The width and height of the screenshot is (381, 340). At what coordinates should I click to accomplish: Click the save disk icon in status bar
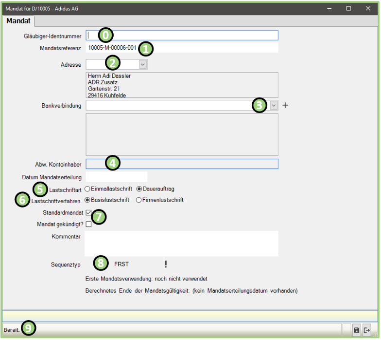click(357, 330)
